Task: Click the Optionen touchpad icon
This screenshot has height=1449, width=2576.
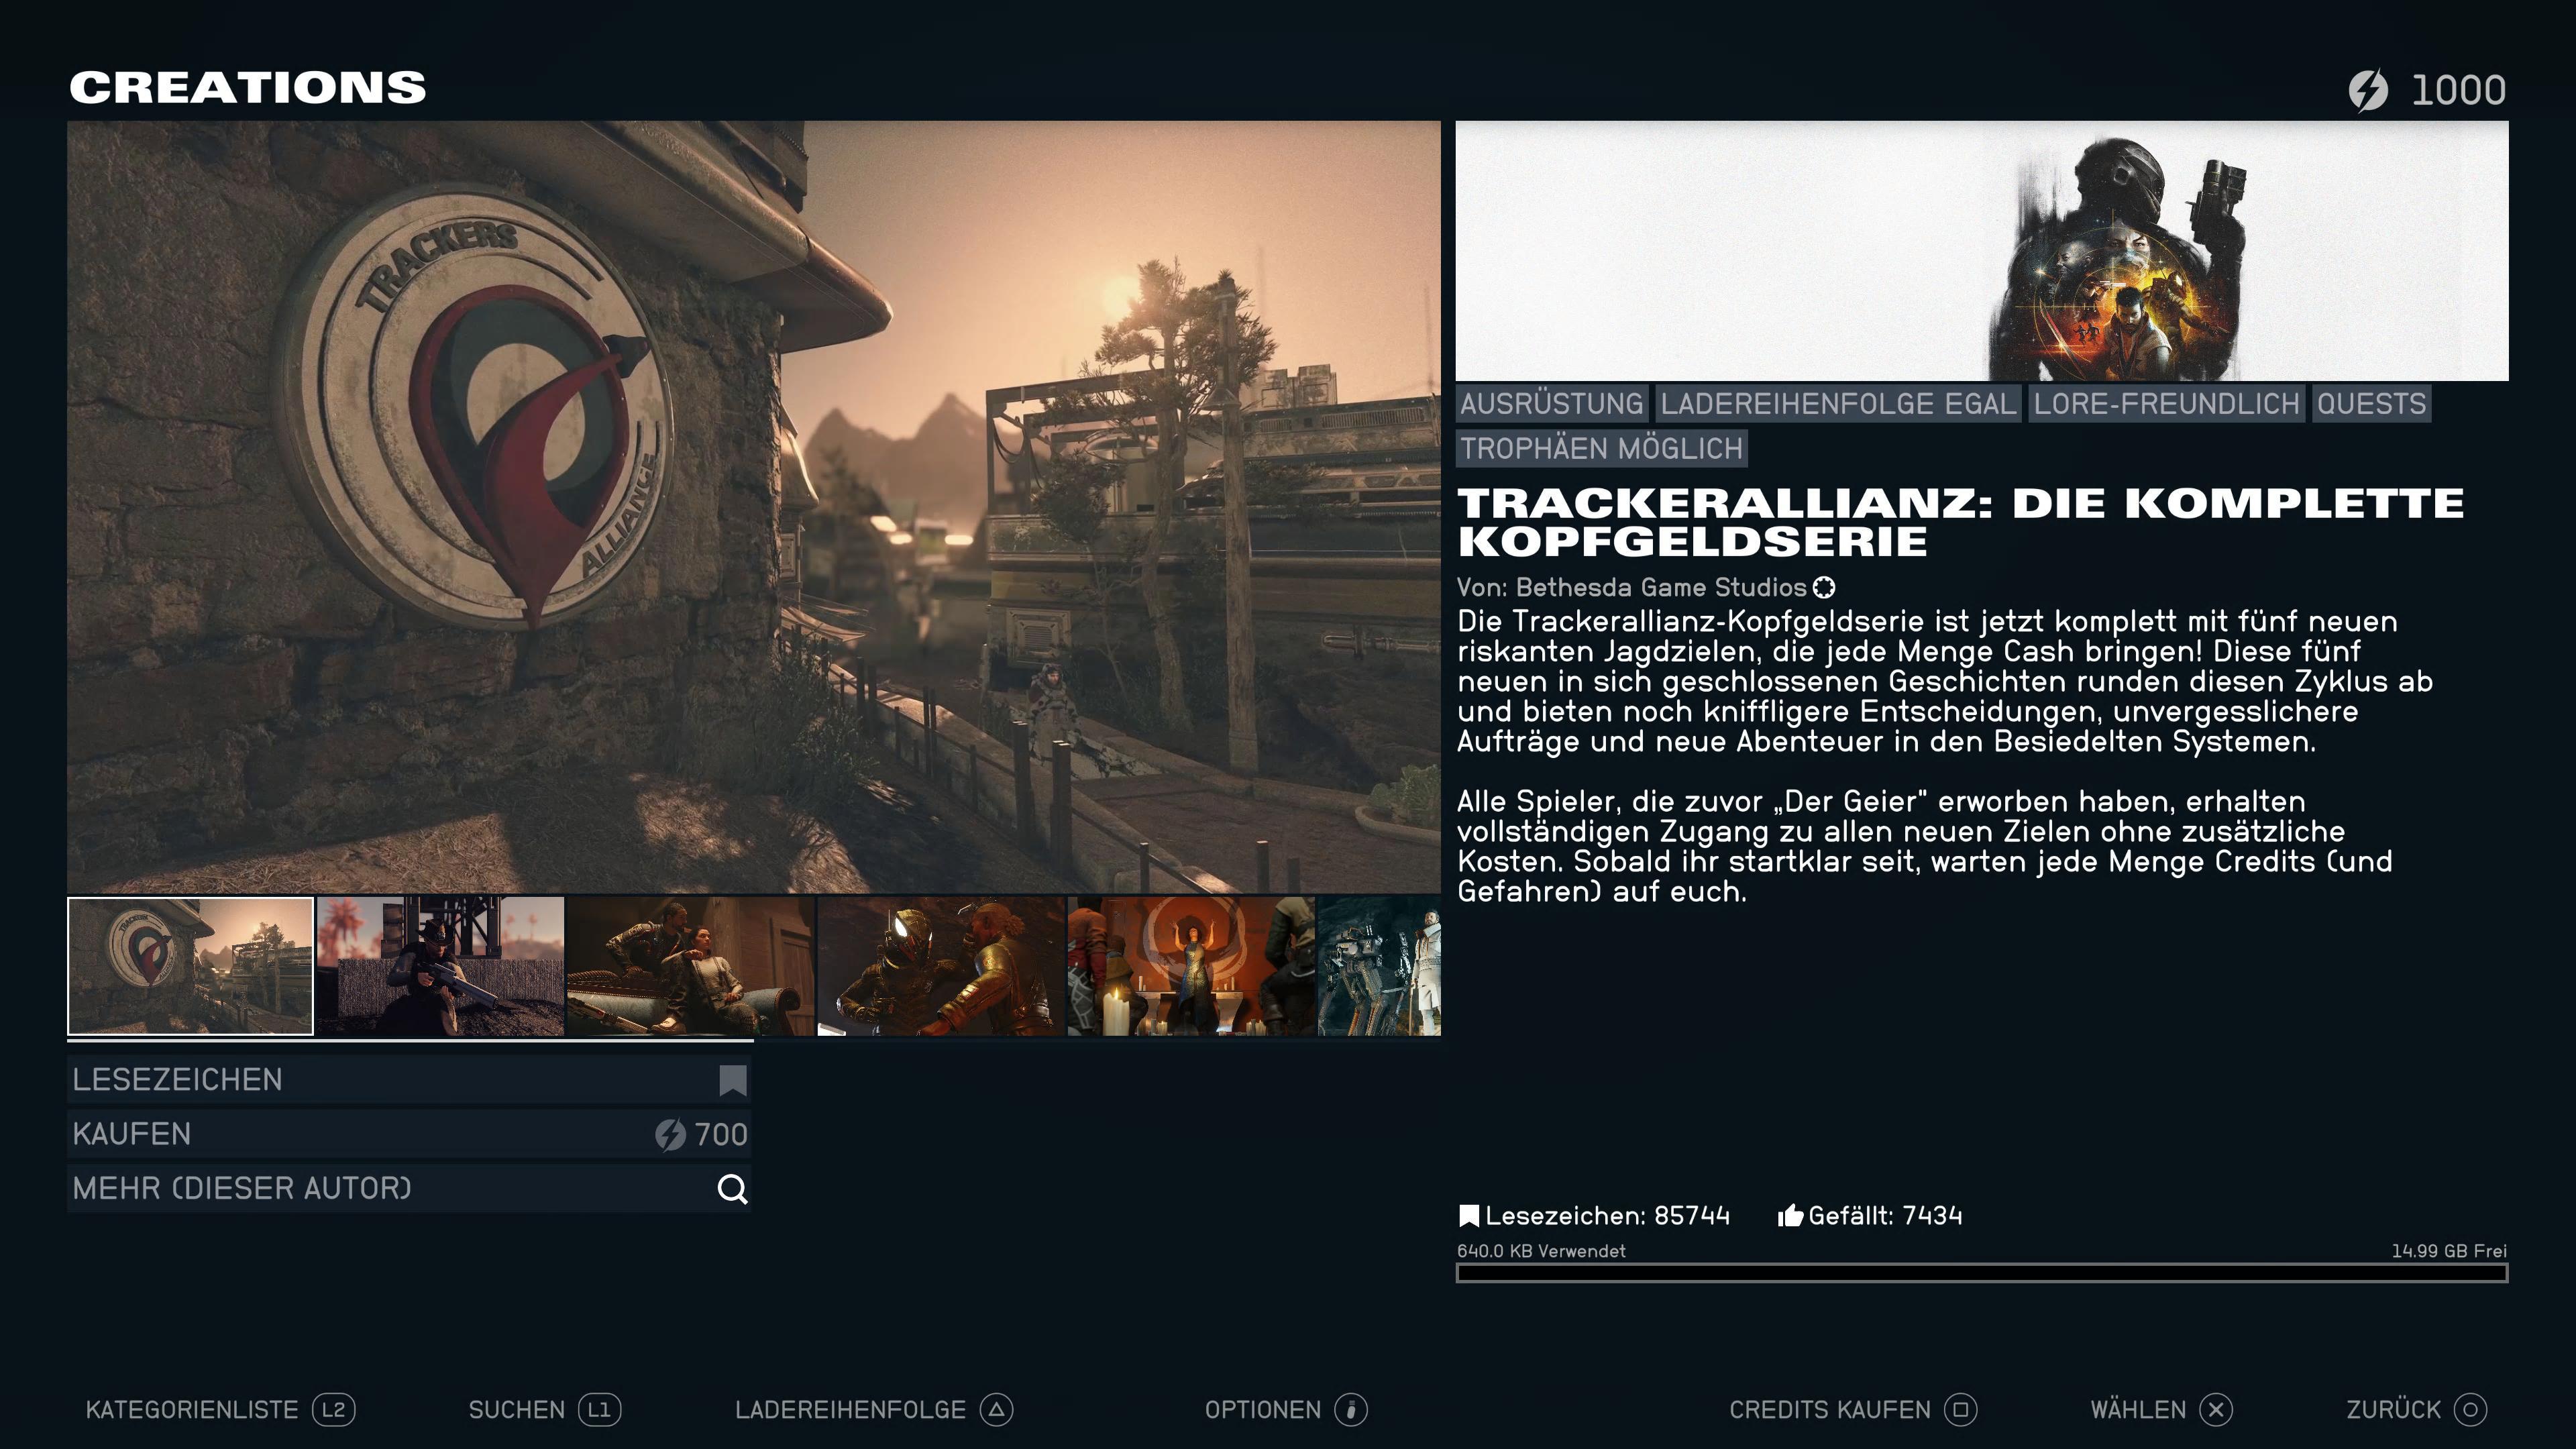Action: [1350, 1410]
